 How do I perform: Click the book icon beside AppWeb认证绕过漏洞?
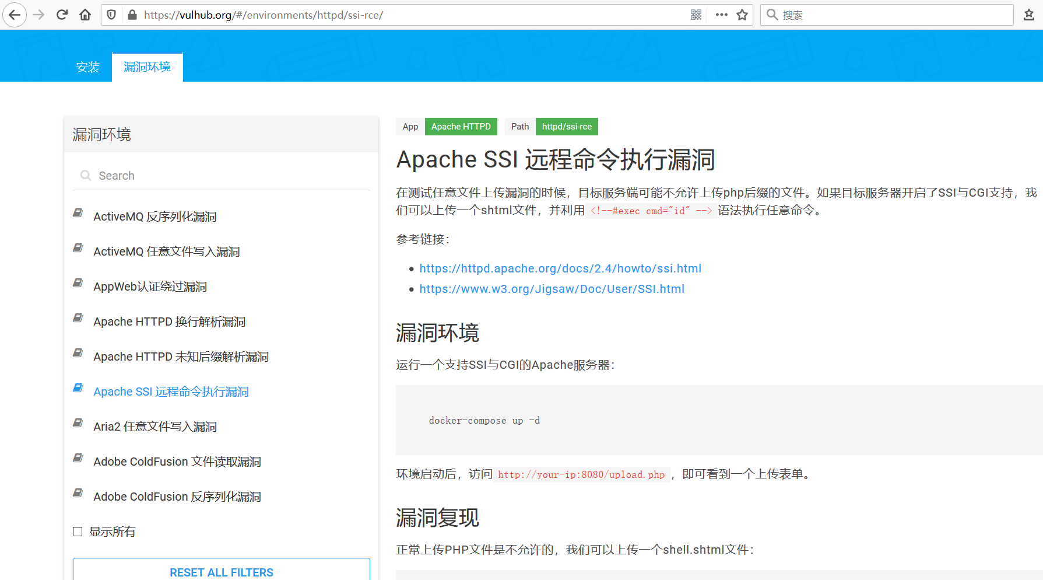[x=78, y=283]
